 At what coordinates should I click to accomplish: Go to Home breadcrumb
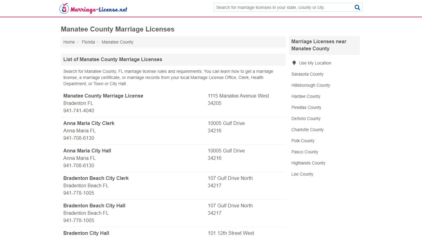(x=69, y=42)
